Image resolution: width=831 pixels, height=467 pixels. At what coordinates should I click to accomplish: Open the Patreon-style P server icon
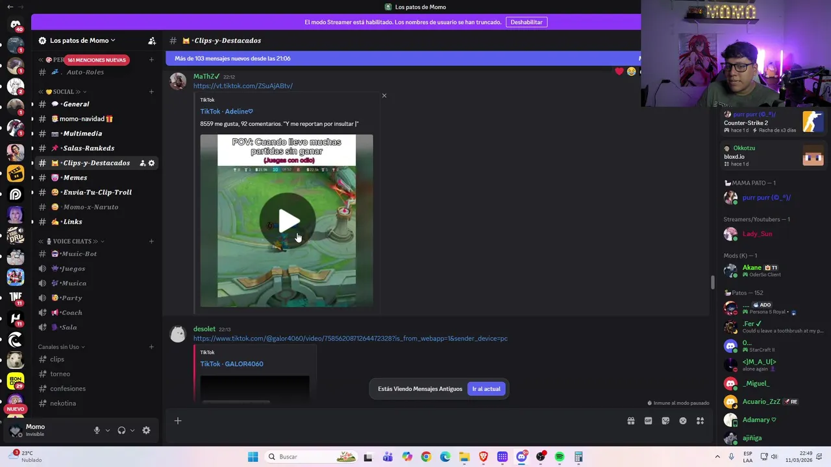coord(16,194)
